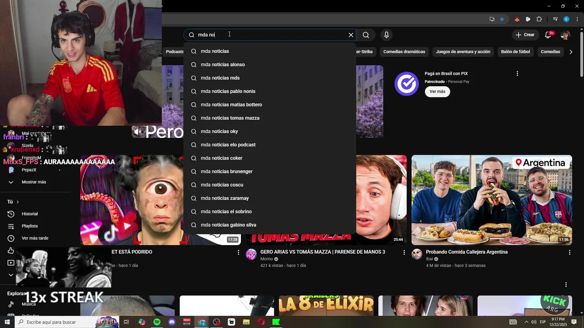
Task: Open the Windows Start button
Action: (x=7, y=322)
